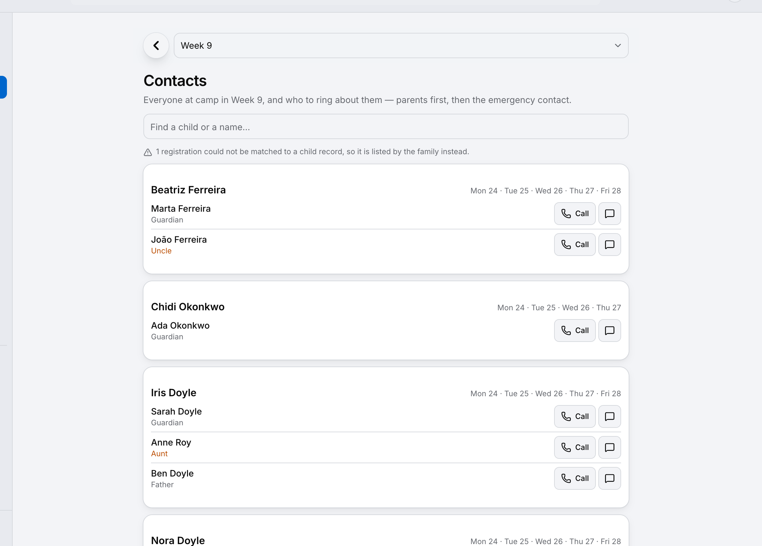Screen dimensions: 762x546
Task: Message Ben Doyle via chat icon
Action: [609, 478]
